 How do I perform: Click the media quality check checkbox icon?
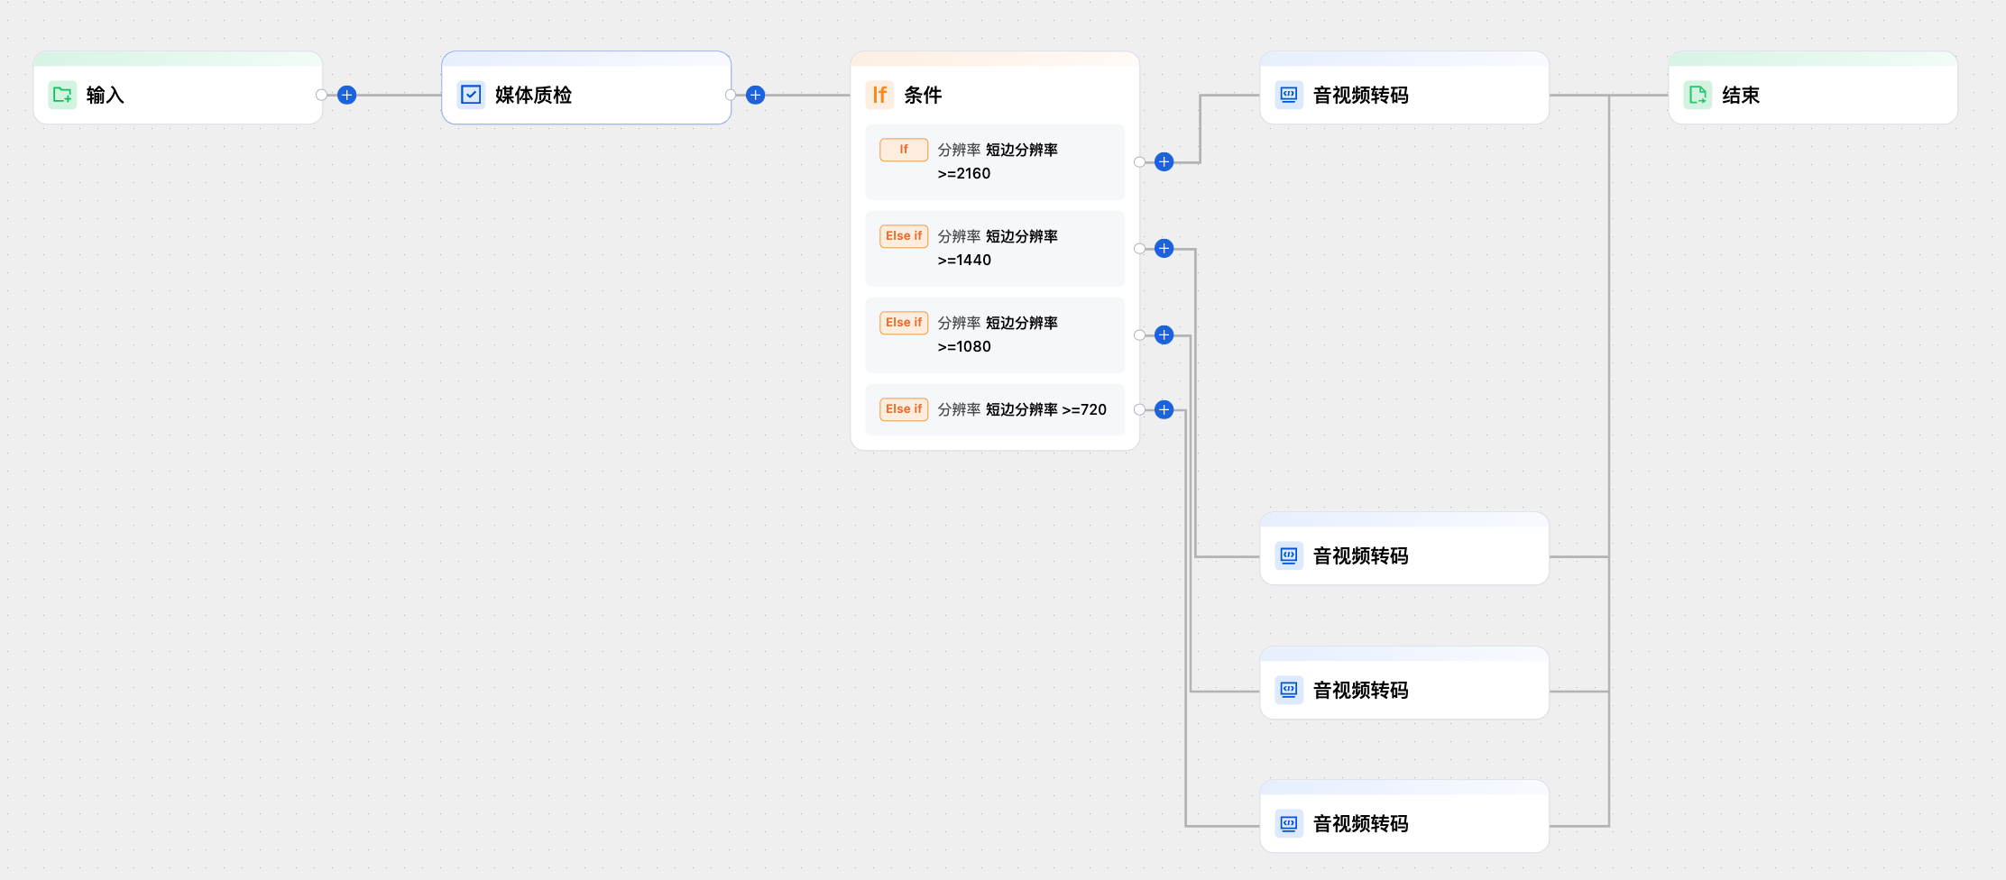471,95
